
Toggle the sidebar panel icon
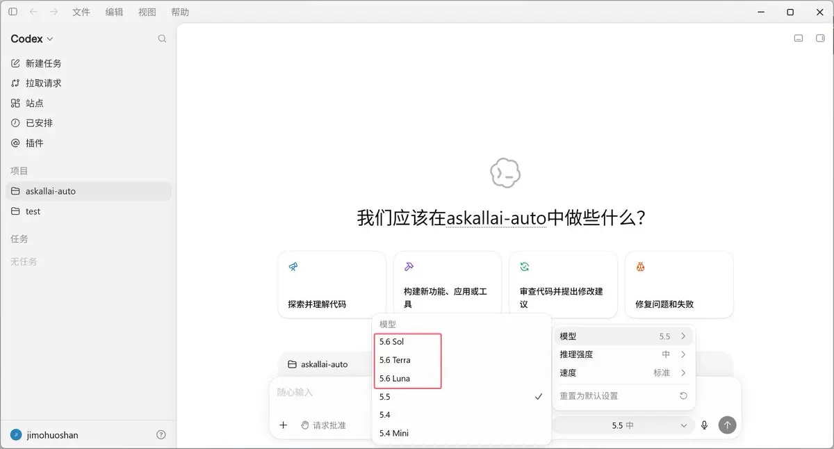[13, 12]
